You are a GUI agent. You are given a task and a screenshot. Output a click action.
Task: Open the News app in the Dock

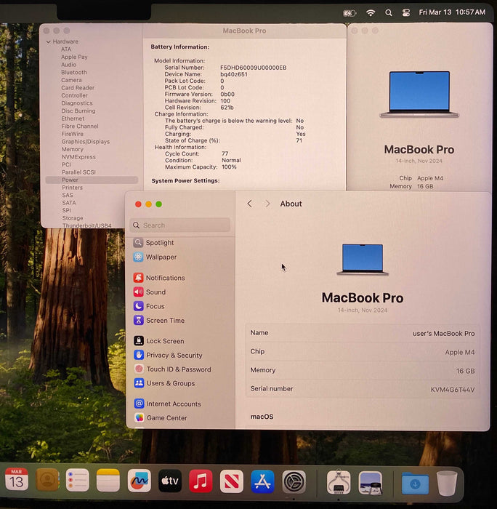pos(231,481)
